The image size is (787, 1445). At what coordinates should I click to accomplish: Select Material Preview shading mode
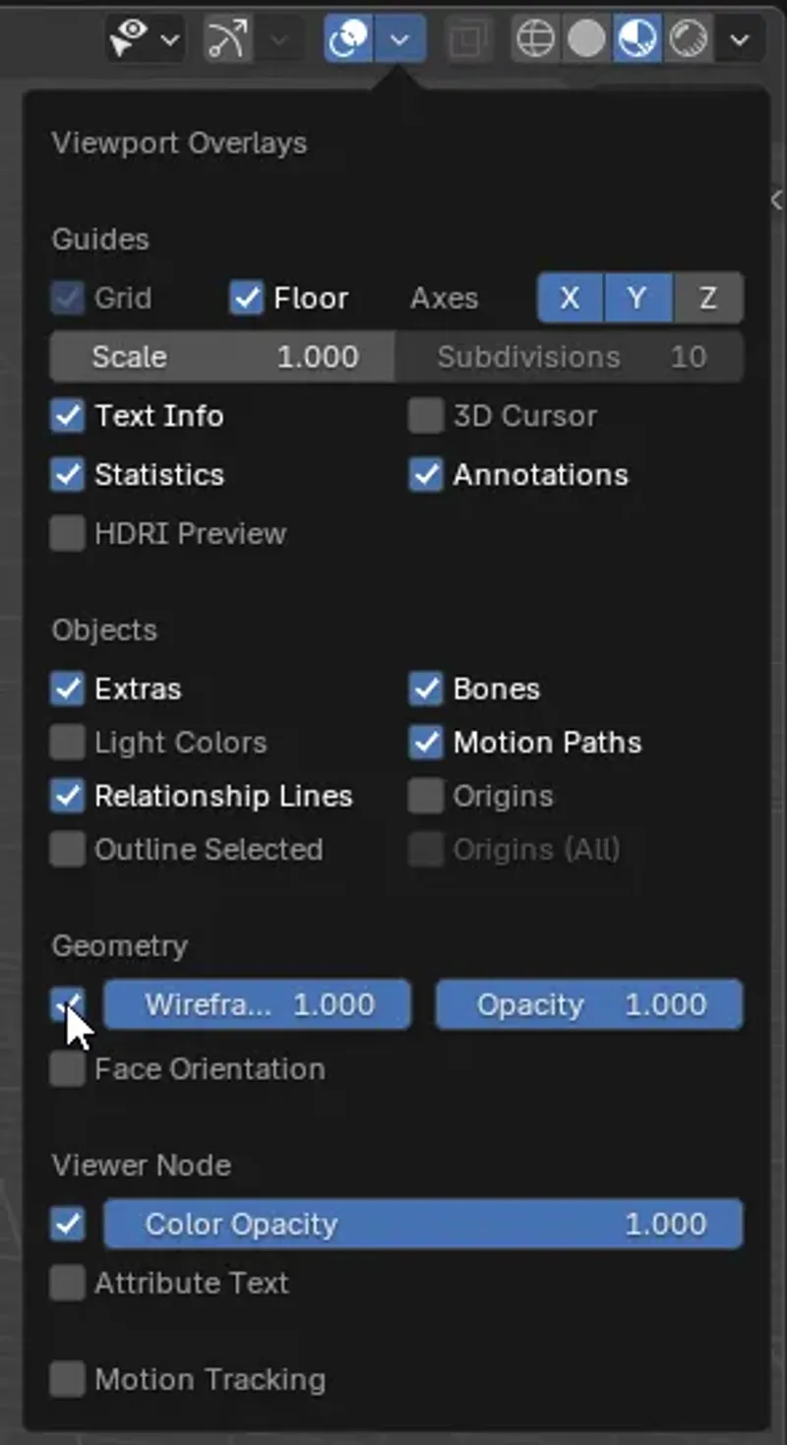[639, 39]
